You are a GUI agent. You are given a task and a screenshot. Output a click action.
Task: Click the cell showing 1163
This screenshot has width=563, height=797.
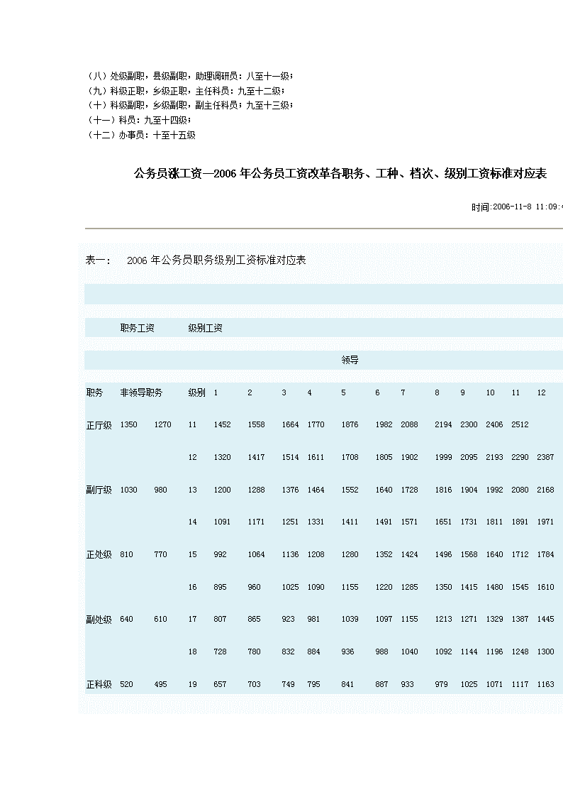(x=546, y=685)
